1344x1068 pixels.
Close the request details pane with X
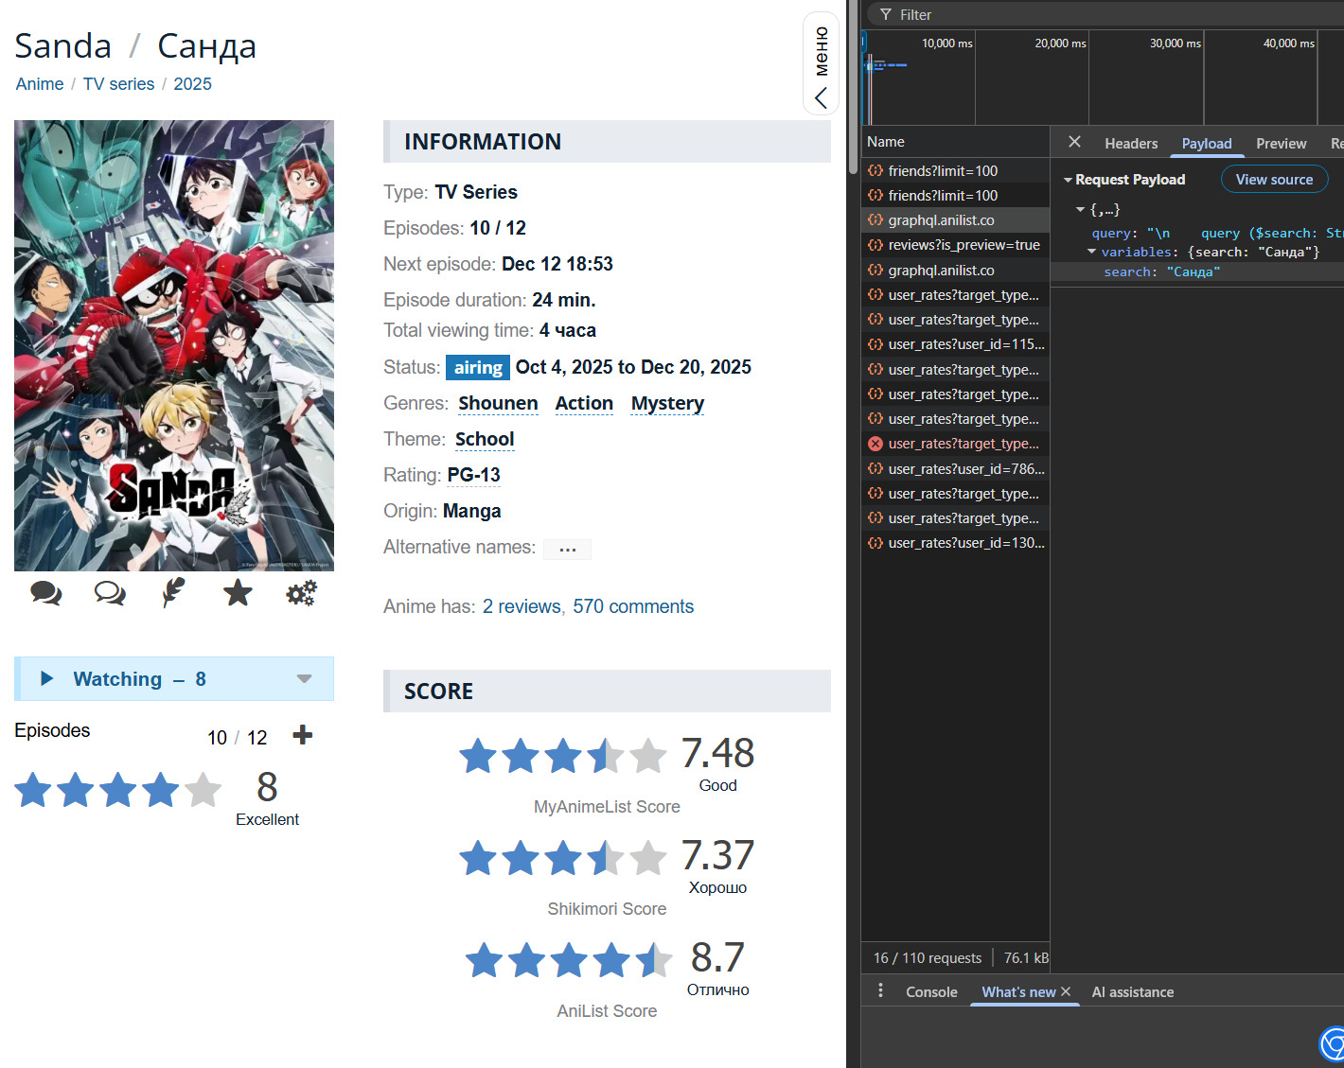tap(1074, 142)
